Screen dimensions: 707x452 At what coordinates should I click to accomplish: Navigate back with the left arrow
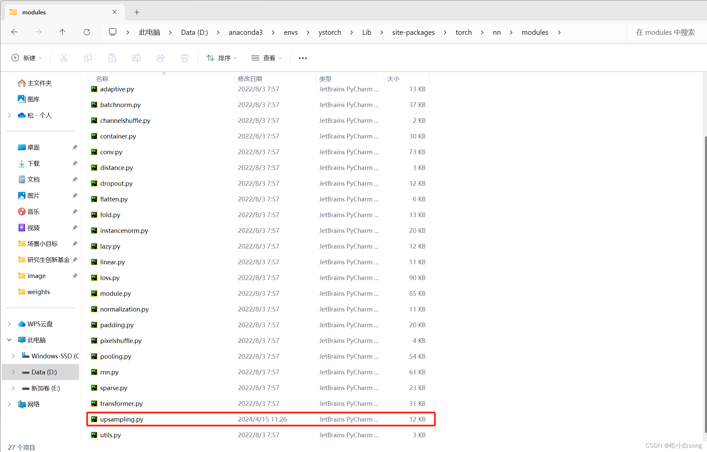[x=14, y=32]
